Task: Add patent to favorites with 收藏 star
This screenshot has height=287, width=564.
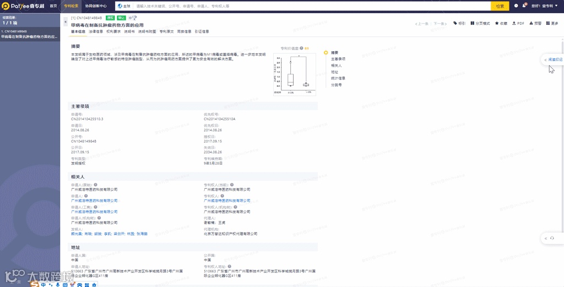Action: [x=501, y=23]
